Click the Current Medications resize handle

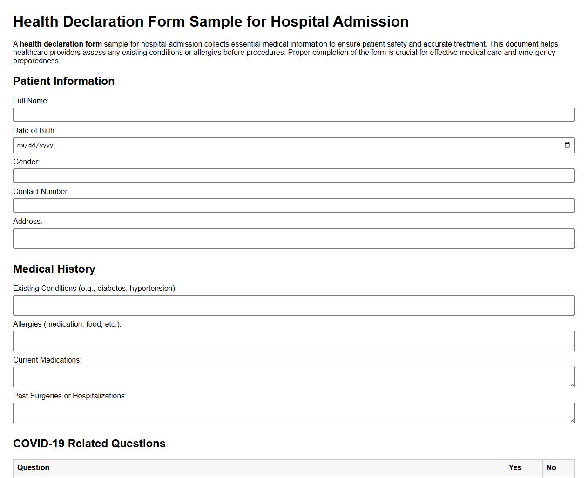click(572, 384)
